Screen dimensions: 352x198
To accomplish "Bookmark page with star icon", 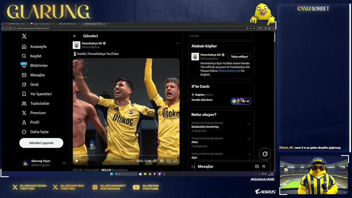I will pyautogui.click(x=254, y=28).
